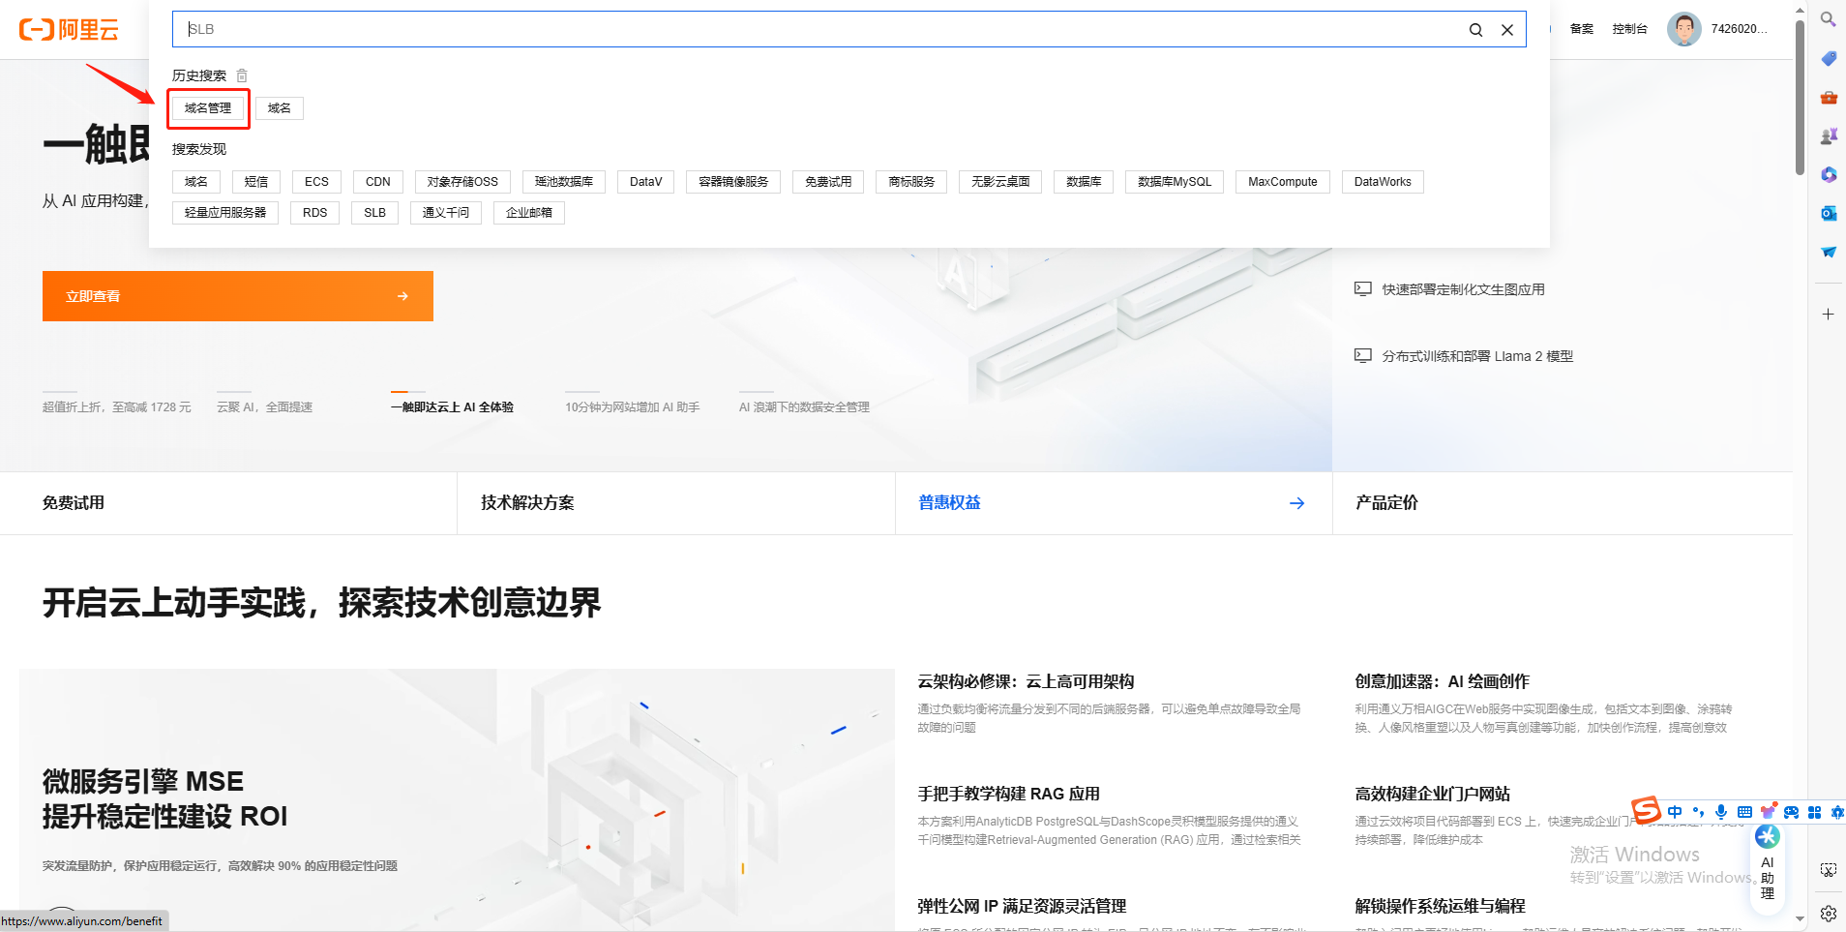
Task: Choose 容器镜像服务 suggestion tag
Action: (x=733, y=182)
